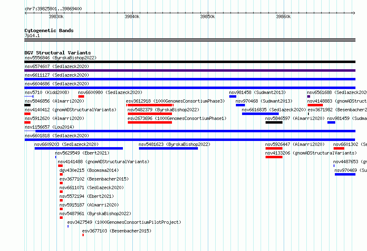Click the black nsv5846597 variant bar
Screen dimensions: 367x251
[274, 122]
